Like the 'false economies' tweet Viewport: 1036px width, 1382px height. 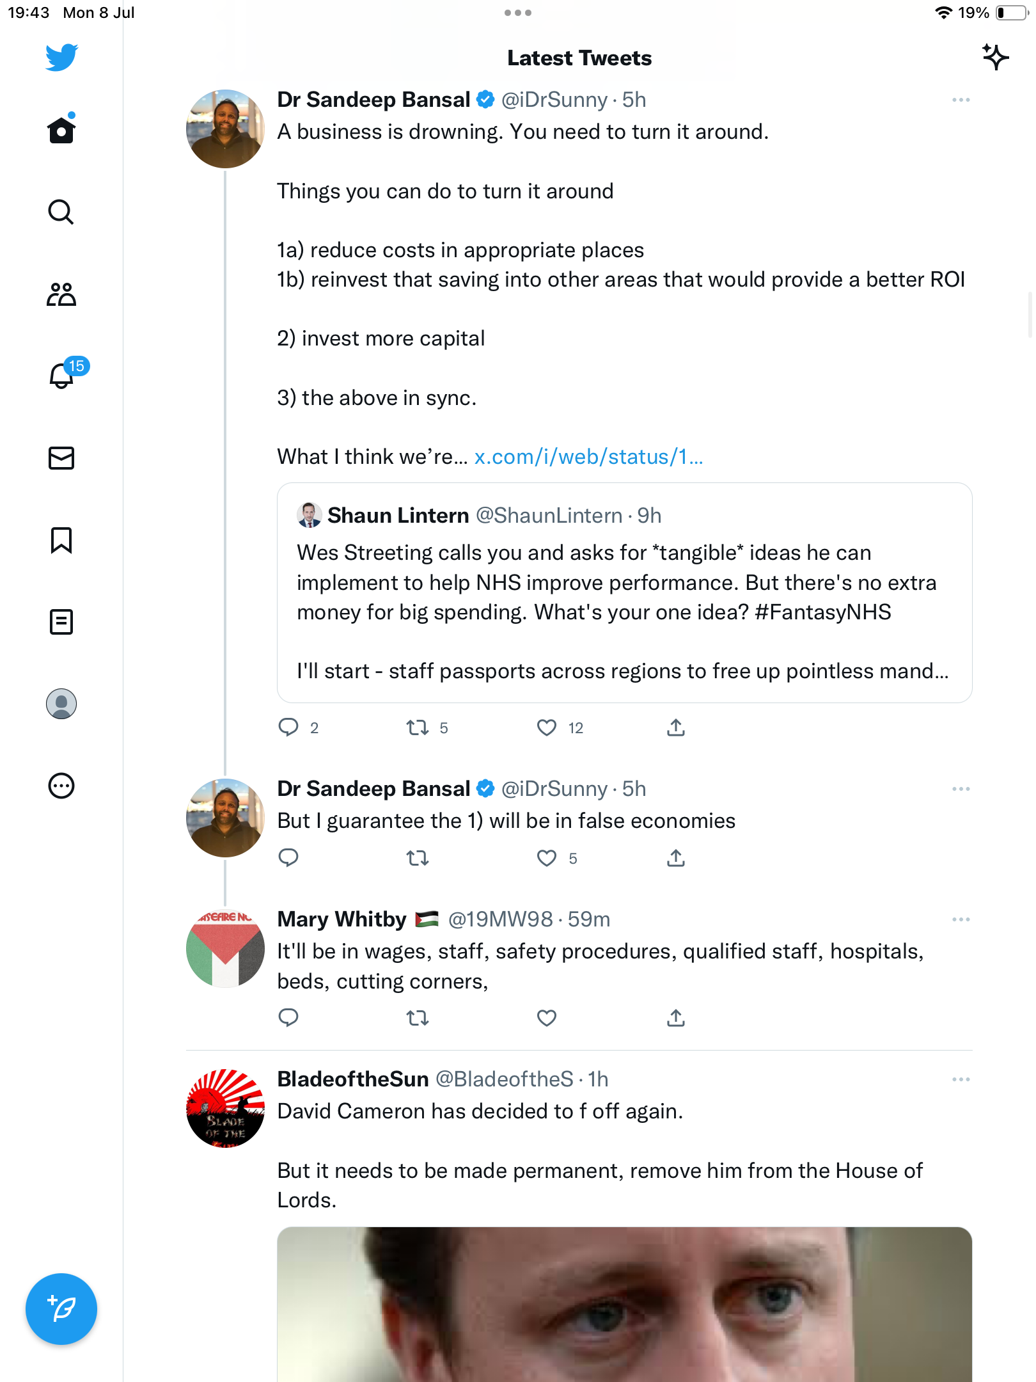tap(547, 858)
